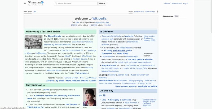The height and width of the screenshot is (109, 212).
Task: Switch to the Talk tab
Action: [35, 12]
